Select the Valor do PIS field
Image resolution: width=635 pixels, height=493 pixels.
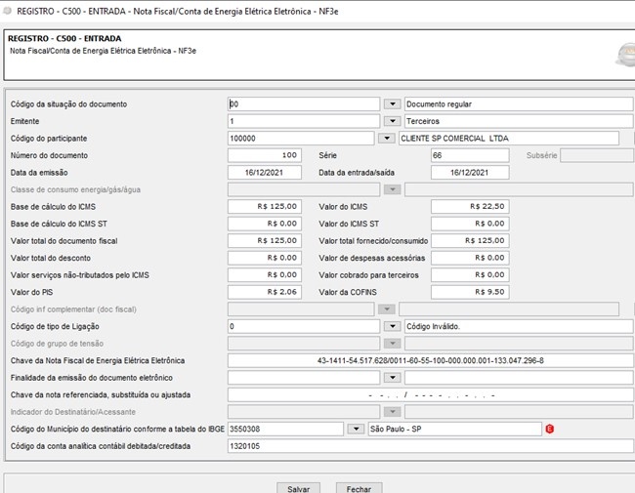click(x=264, y=292)
